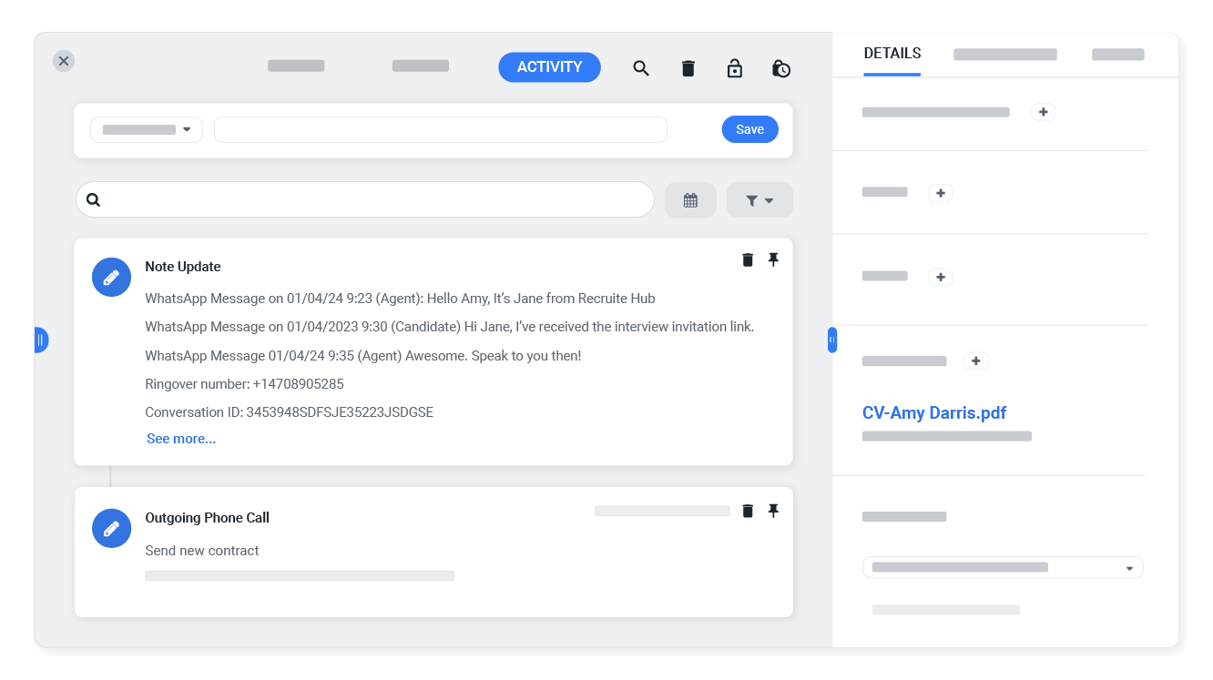Click the plus icon next to CV attachment section
This screenshot has height=680, width=1213.
[975, 360]
